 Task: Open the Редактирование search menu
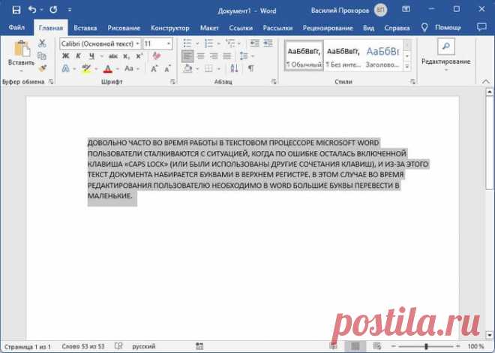445,54
